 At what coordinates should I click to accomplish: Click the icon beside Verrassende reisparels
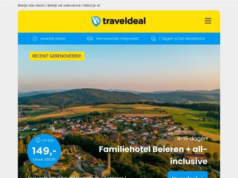point(90,39)
